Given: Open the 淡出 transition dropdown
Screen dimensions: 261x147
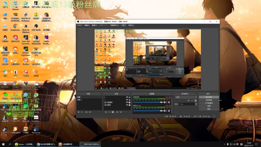Looking at the screenshot, I should [186, 97].
